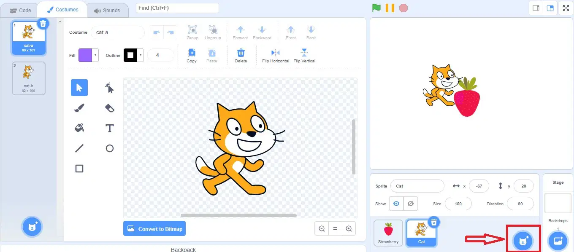Select the Strawberry sprite thumbnail
This screenshot has width=574, height=252.
coord(388,233)
